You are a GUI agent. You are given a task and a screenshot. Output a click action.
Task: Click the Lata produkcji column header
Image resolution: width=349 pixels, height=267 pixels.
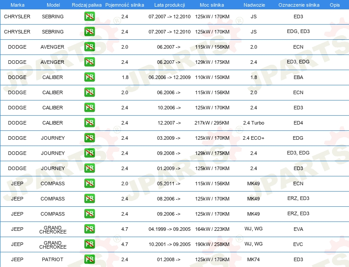coord(169,5)
